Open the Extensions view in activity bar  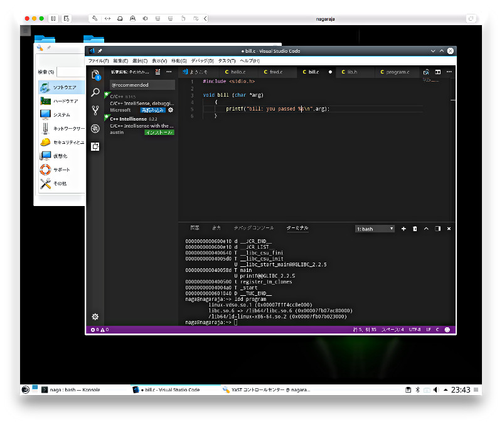pyautogui.click(x=95, y=146)
